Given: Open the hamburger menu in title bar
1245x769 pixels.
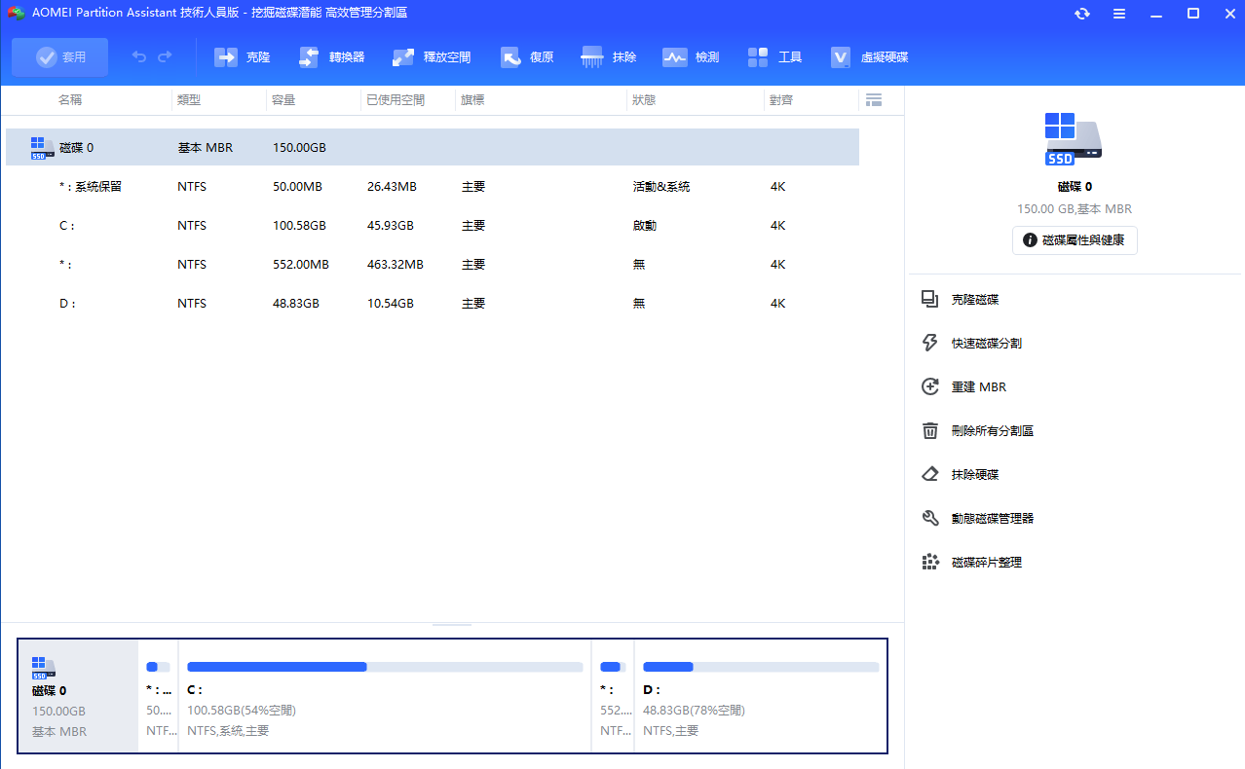Looking at the screenshot, I should [x=1119, y=14].
